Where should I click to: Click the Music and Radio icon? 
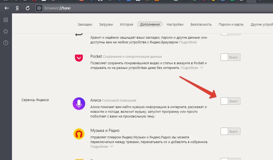coord(79,134)
